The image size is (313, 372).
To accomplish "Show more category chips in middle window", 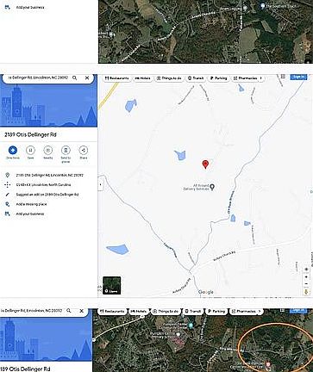I will point(261,78).
